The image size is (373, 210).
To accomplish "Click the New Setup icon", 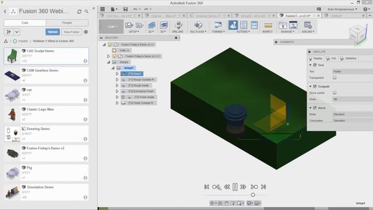I will [x=129, y=25].
